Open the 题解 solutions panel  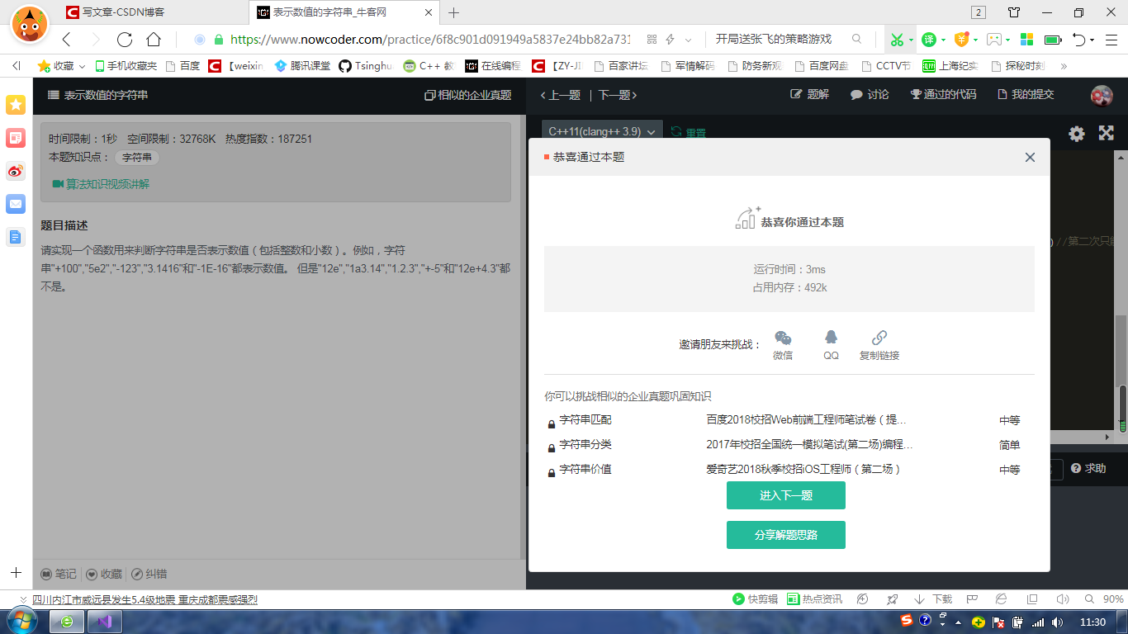pyautogui.click(x=808, y=95)
